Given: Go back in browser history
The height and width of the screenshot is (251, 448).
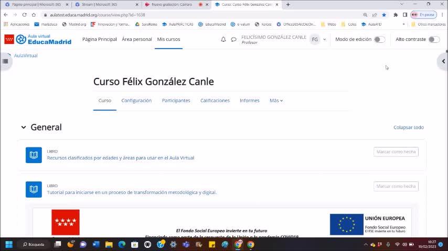Looking at the screenshot, I should pyautogui.click(x=6, y=15).
